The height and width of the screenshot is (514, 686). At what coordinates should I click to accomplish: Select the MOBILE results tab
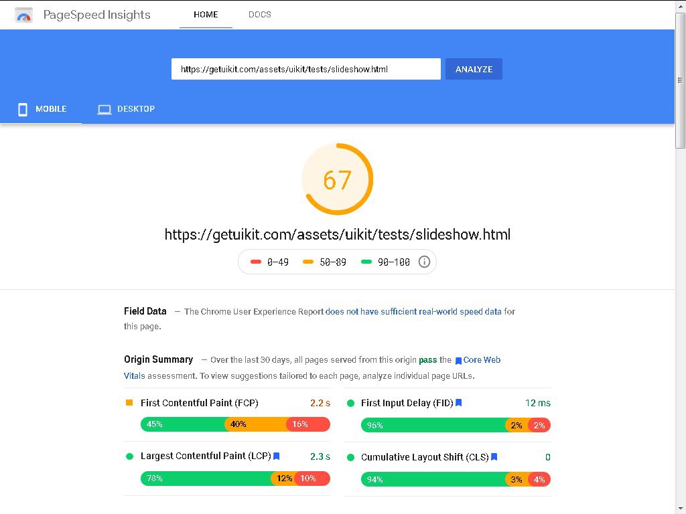pos(51,109)
